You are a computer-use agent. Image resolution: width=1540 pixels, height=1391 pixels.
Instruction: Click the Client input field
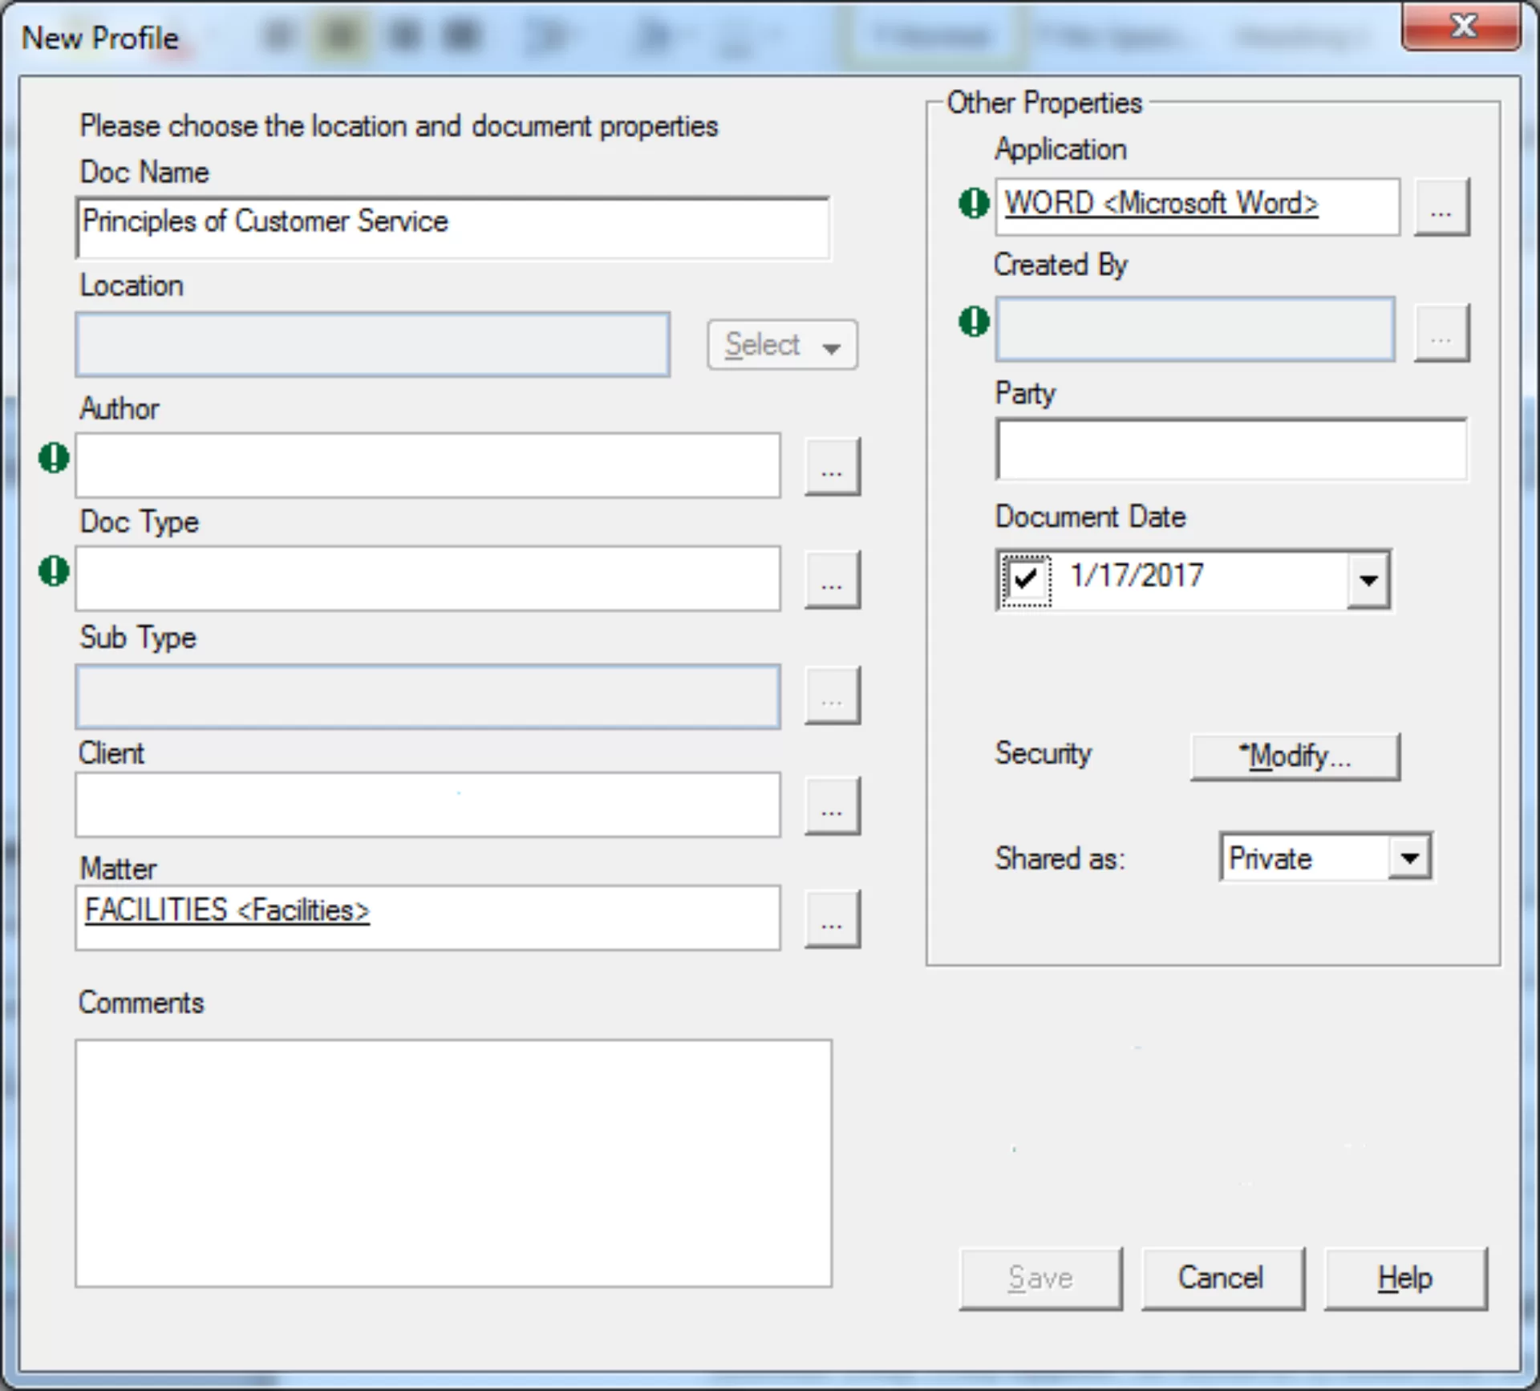click(428, 805)
